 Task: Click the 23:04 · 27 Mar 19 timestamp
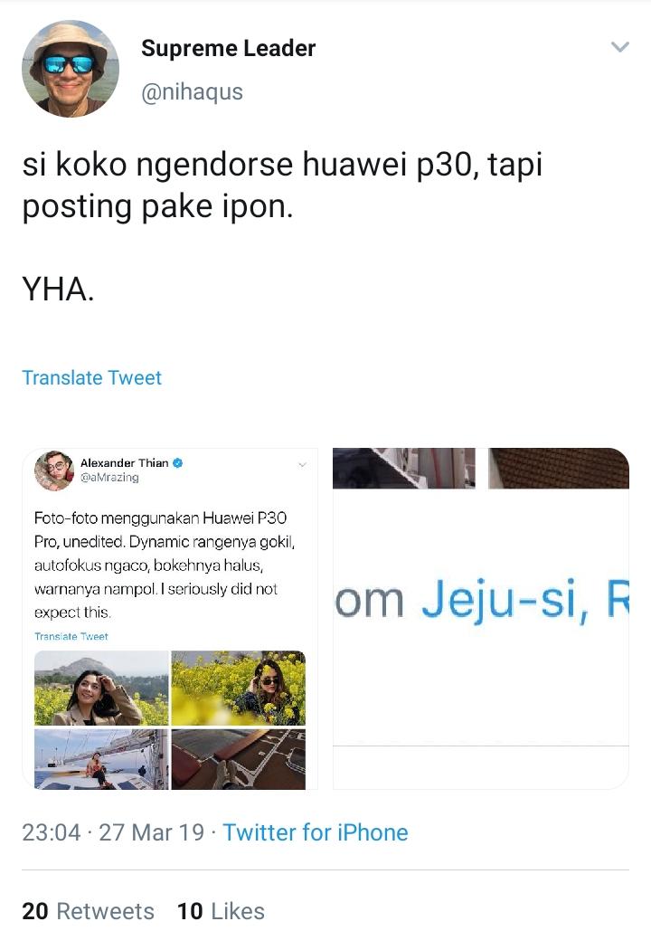coord(113,832)
